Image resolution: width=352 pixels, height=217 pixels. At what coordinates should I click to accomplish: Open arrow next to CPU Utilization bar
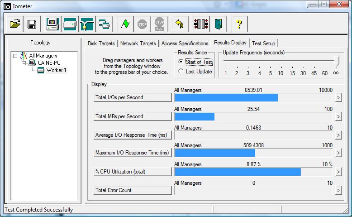338,172
